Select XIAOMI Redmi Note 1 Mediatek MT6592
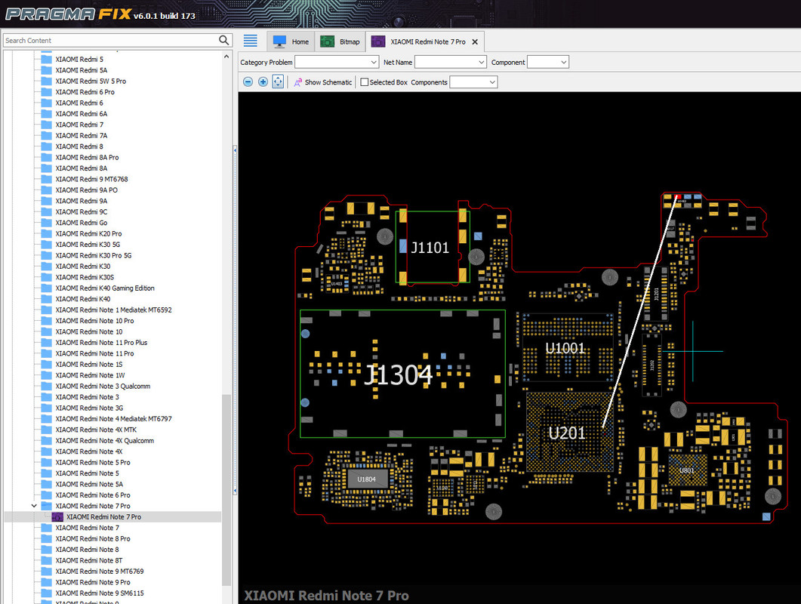Image resolution: width=801 pixels, height=604 pixels. pos(113,310)
